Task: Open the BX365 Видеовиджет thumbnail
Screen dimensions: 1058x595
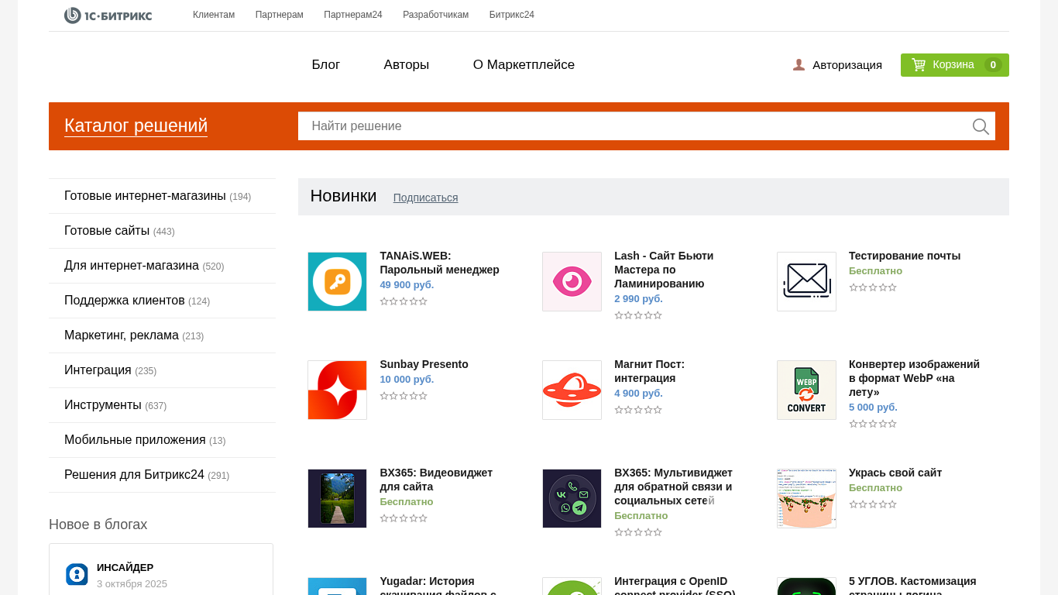Action: (x=337, y=499)
